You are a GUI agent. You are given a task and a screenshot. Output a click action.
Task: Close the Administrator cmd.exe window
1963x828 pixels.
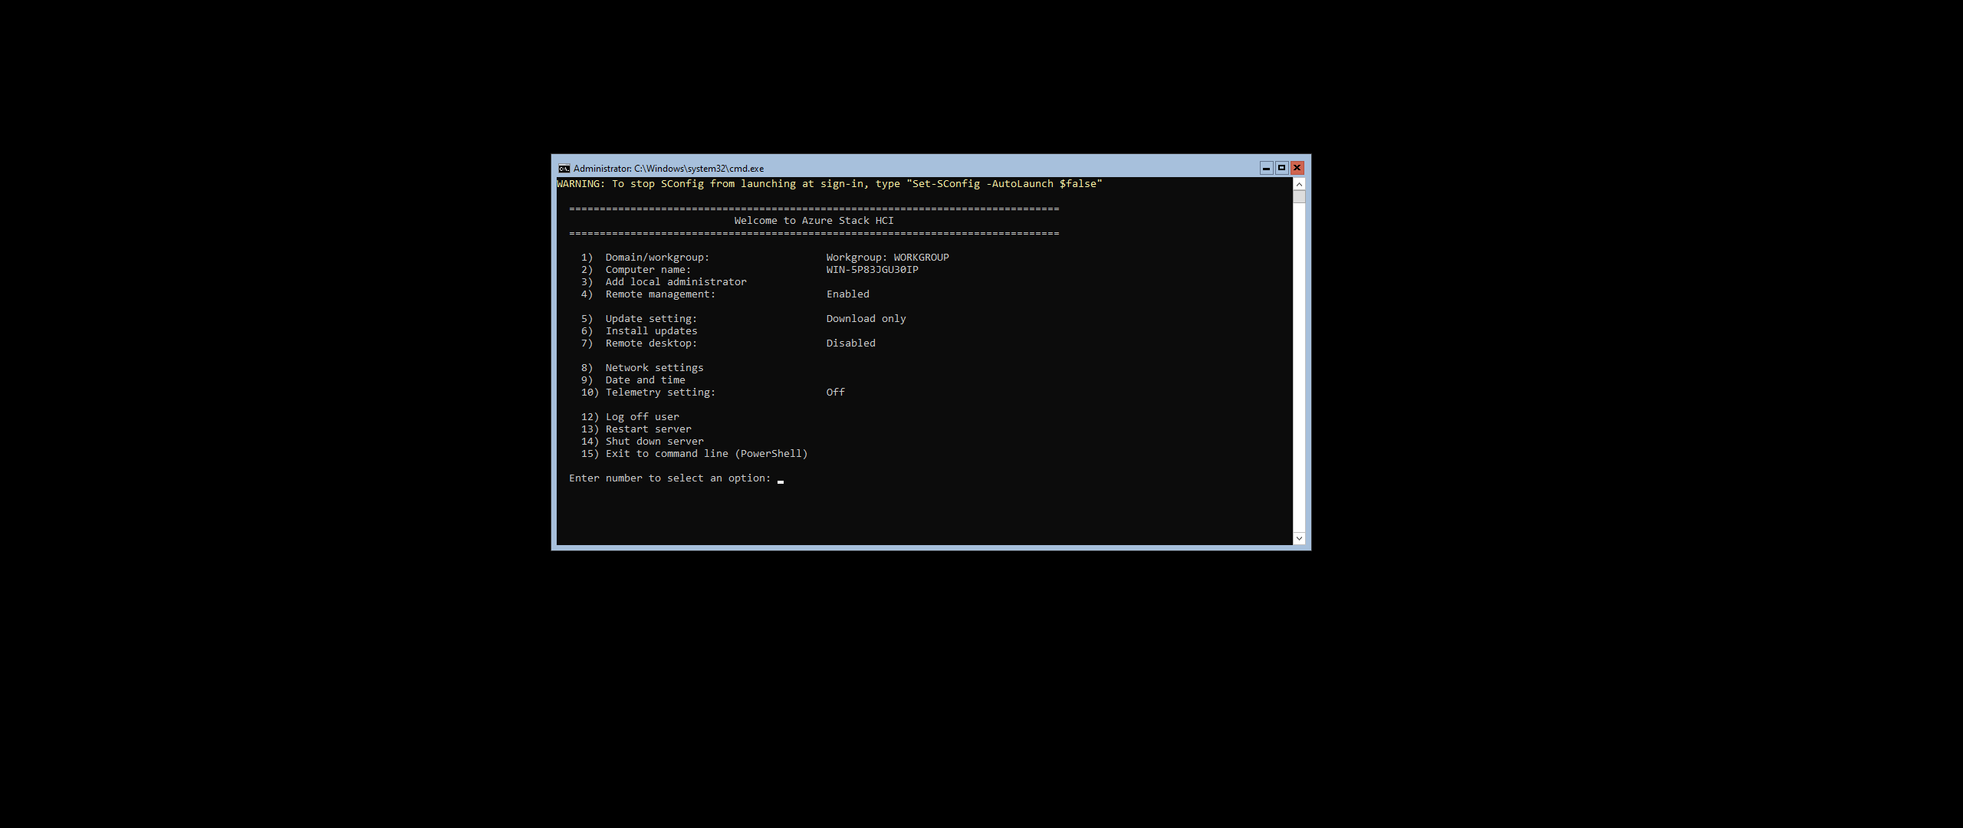pos(1297,168)
